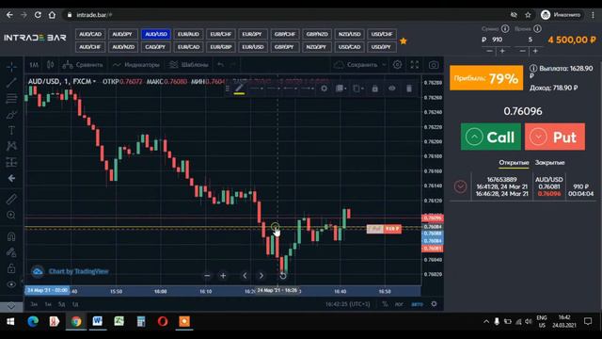
Task: Lock all drawing tools
Action: [x=11, y=268]
